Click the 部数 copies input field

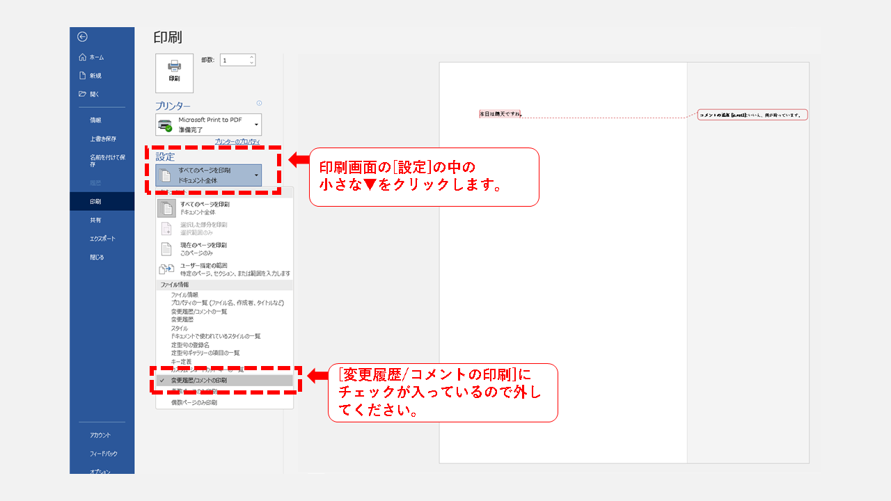(235, 61)
